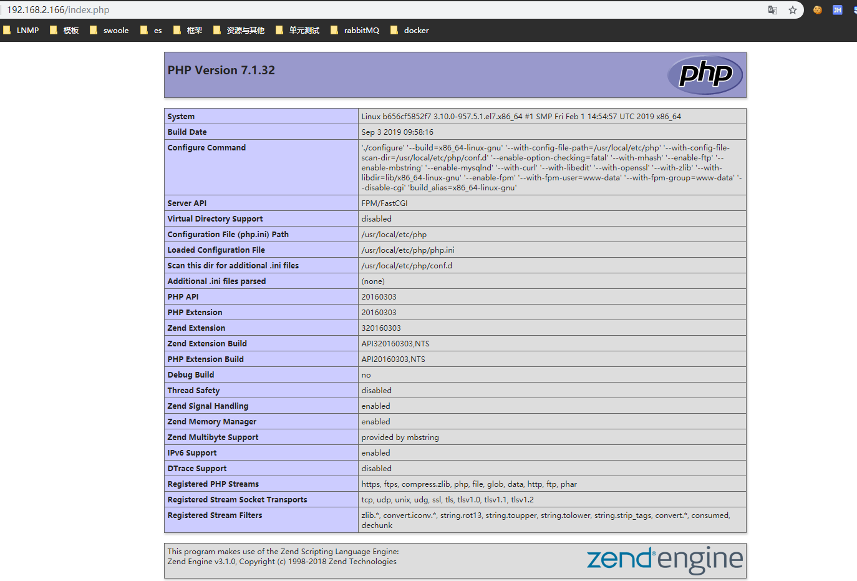Bookmark this page with the star icon
The width and height of the screenshot is (857, 581).
tap(793, 10)
